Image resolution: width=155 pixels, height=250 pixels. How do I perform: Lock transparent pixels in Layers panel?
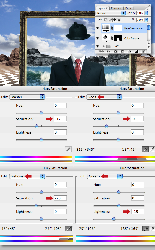(106, 20)
